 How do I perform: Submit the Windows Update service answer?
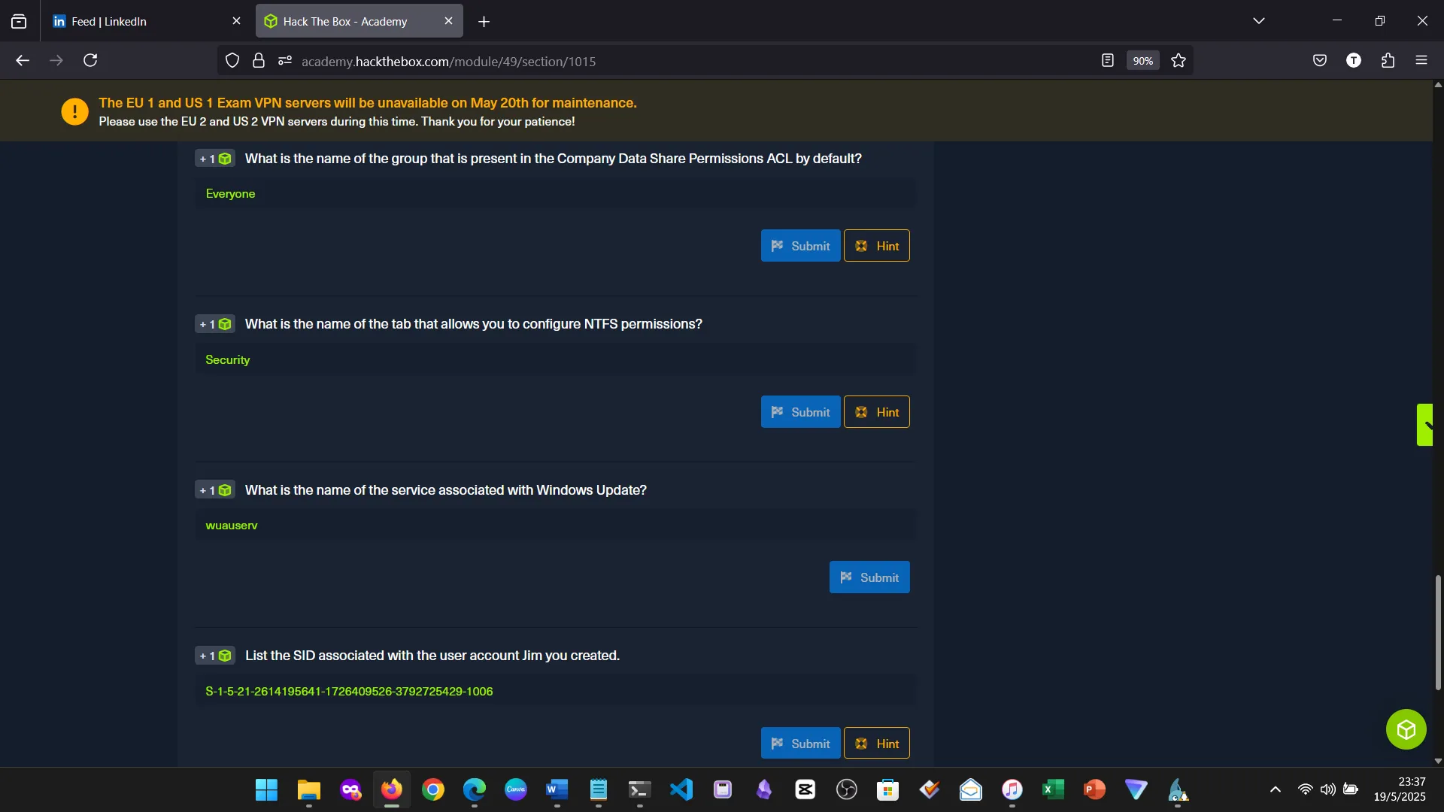click(x=869, y=577)
